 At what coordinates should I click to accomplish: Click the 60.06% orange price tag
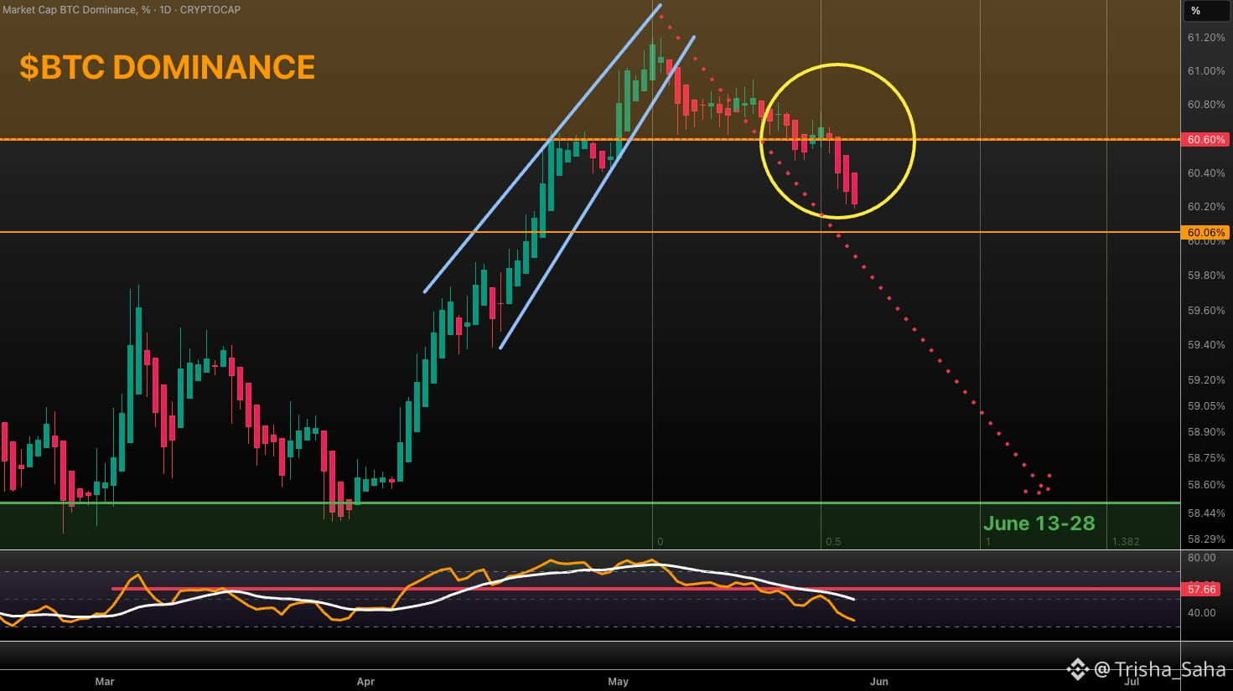tap(1206, 233)
